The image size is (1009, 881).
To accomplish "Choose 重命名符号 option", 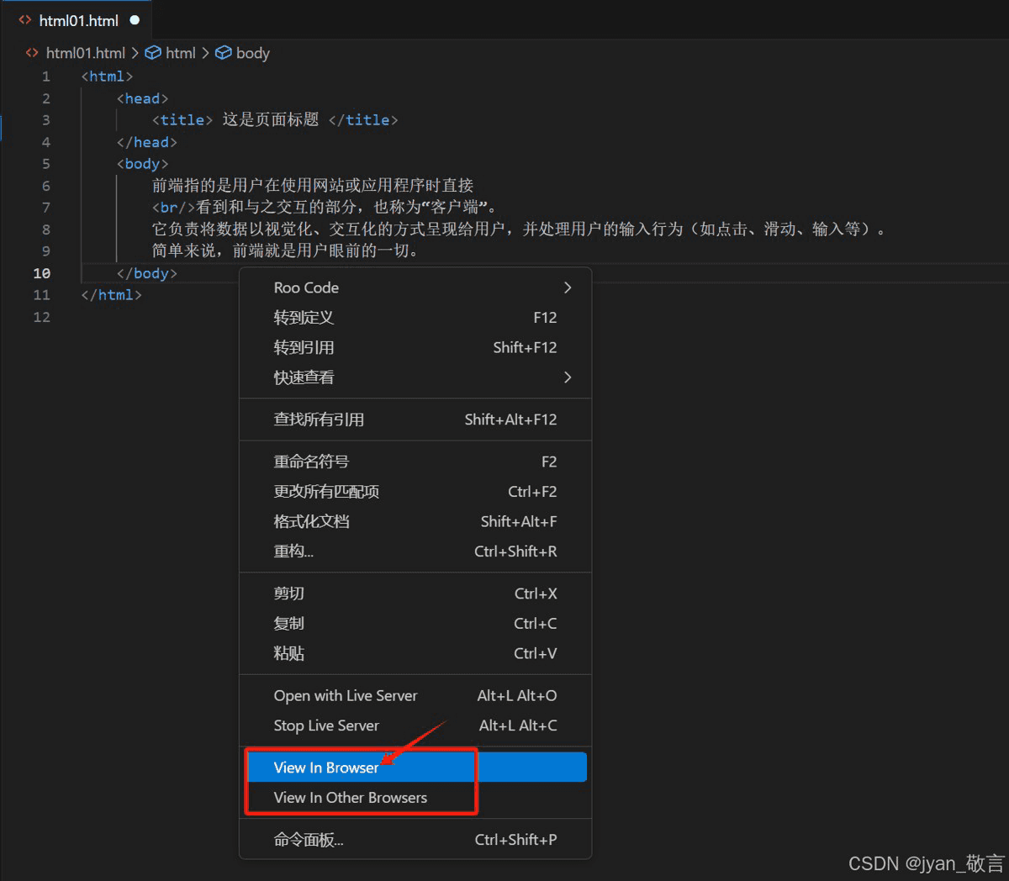I will click(311, 462).
